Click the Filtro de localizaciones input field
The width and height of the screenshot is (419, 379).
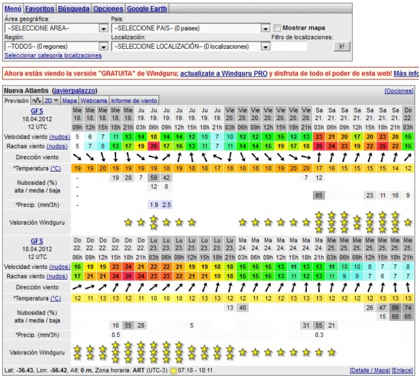pyautogui.click(x=289, y=46)
